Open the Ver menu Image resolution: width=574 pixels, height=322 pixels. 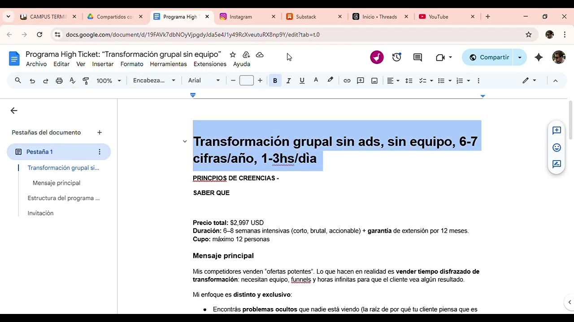[x=81, y=64]
